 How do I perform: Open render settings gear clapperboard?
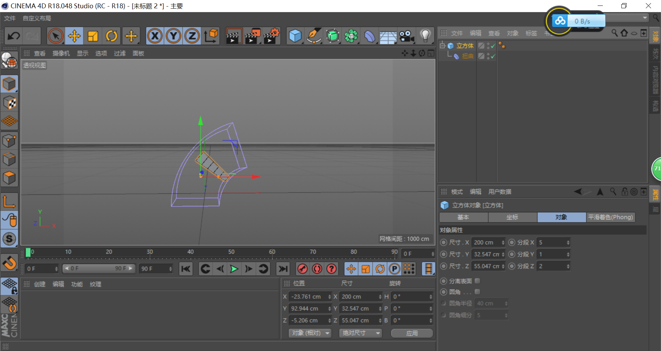pos(271,36)
